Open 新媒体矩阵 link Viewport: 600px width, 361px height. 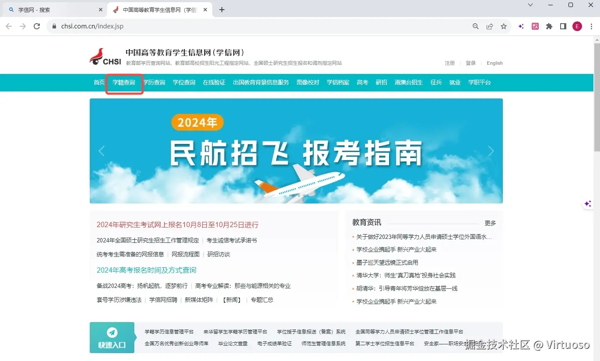(x=199, y=300)
